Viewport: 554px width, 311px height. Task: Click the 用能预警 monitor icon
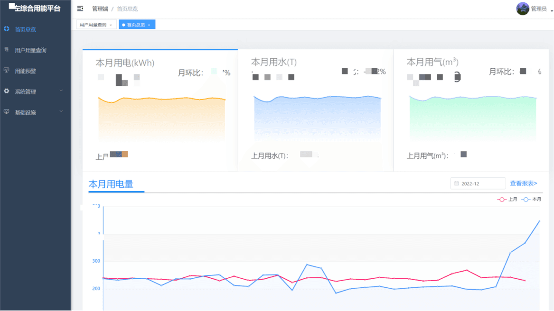pyautogui.click(x=7, y=71)
